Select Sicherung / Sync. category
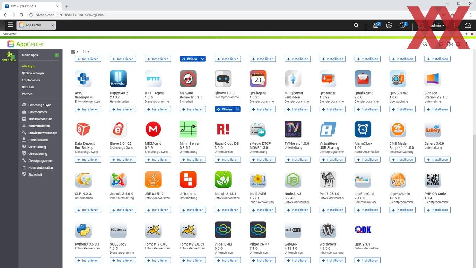476x268 pixels. point(40,105)
